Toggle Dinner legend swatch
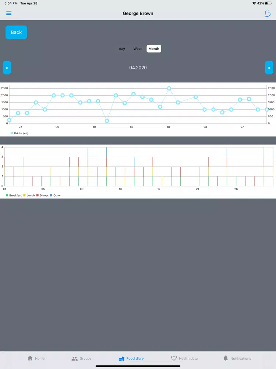 38,195
